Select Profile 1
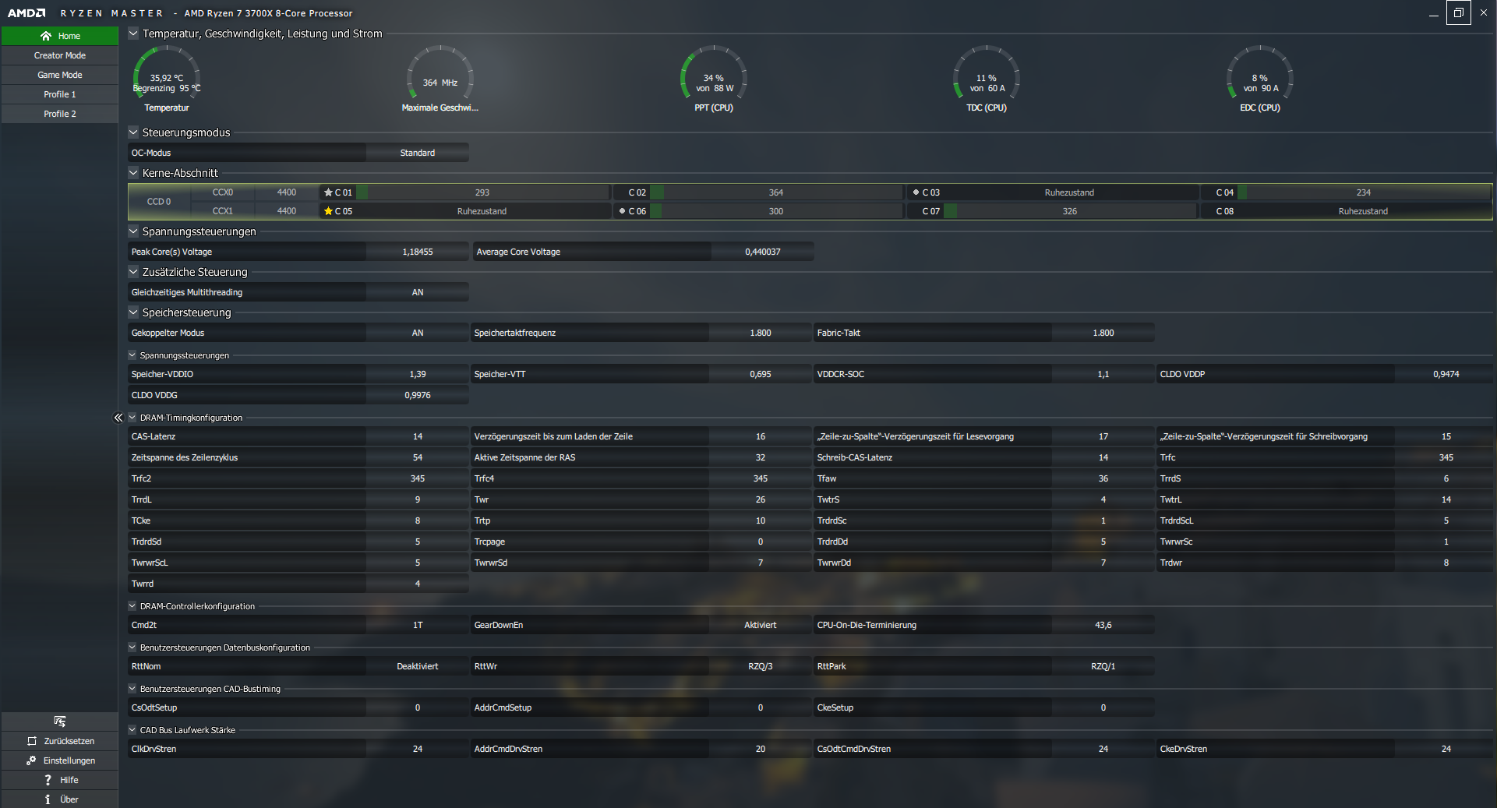 (x=60, y=94)
